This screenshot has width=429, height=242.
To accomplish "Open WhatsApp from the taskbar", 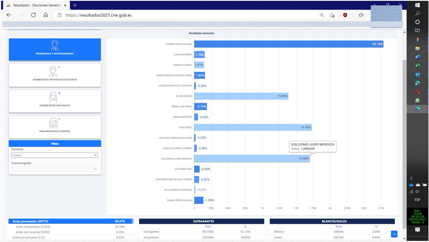I will 417,101.
